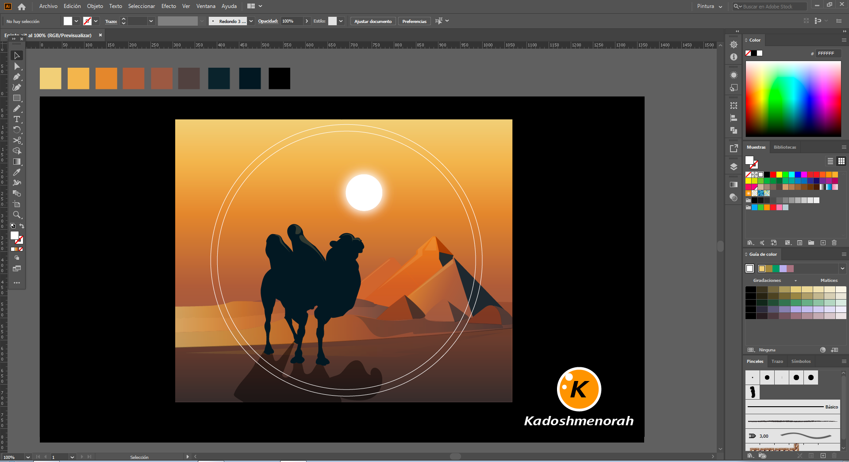Open stroke color dropdown in control bar
Viewport: 849px width, 462px height.
96,21
